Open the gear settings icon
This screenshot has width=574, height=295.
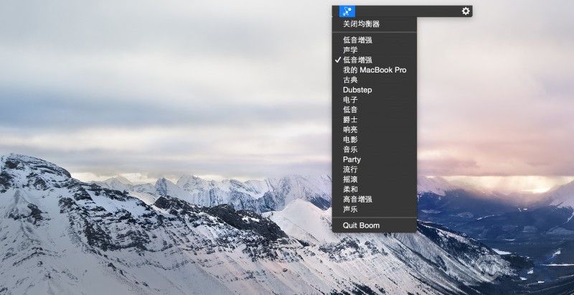[466, 11]
